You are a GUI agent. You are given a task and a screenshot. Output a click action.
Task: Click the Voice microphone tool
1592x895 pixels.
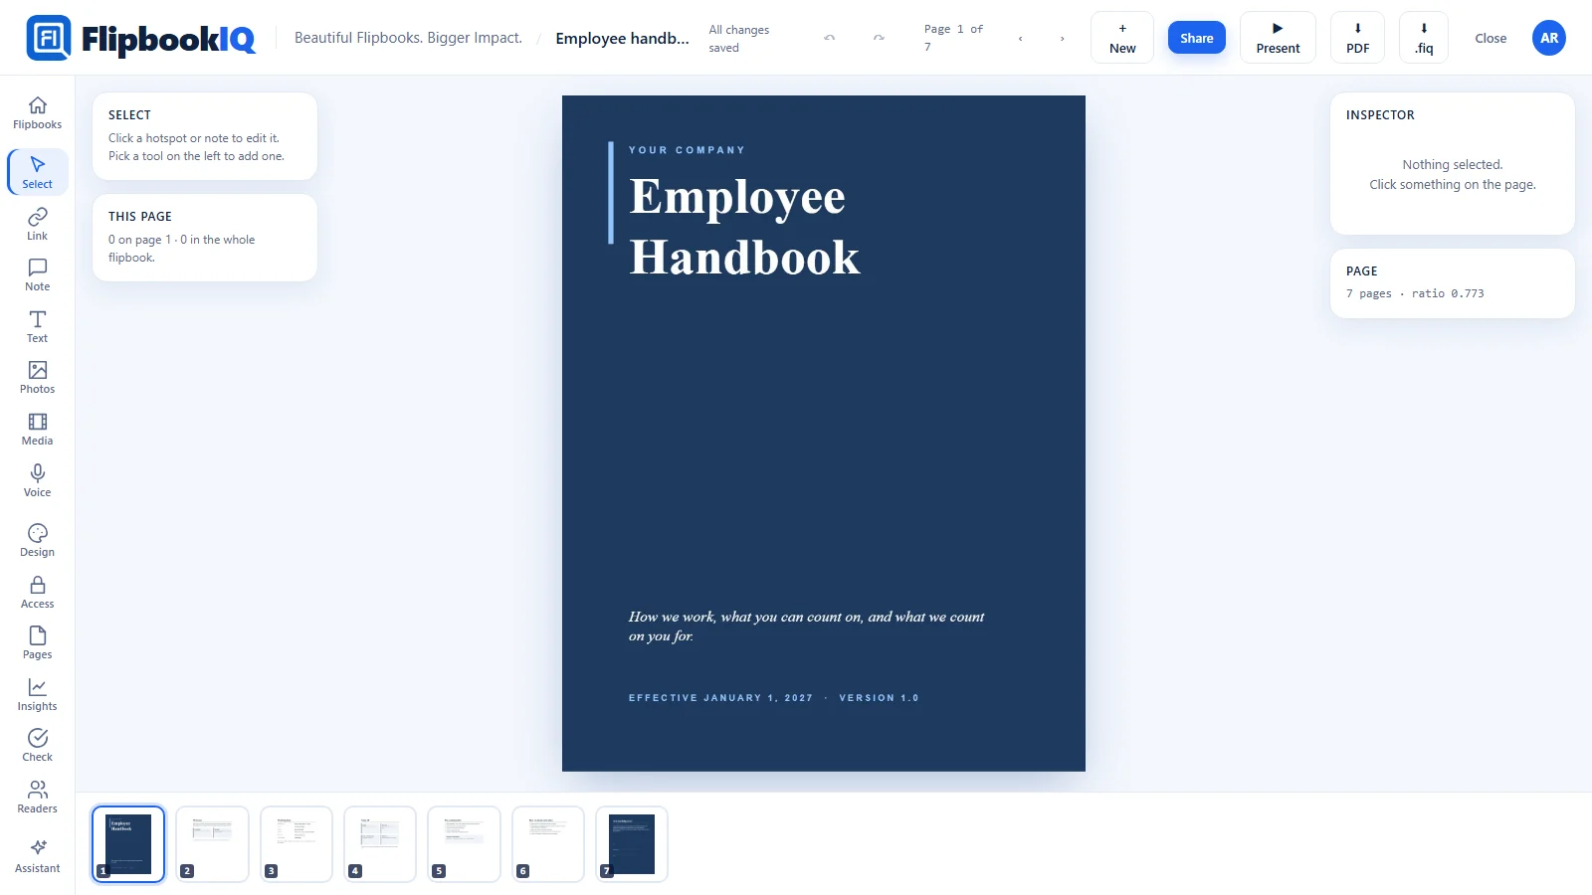tap(38, 481)
